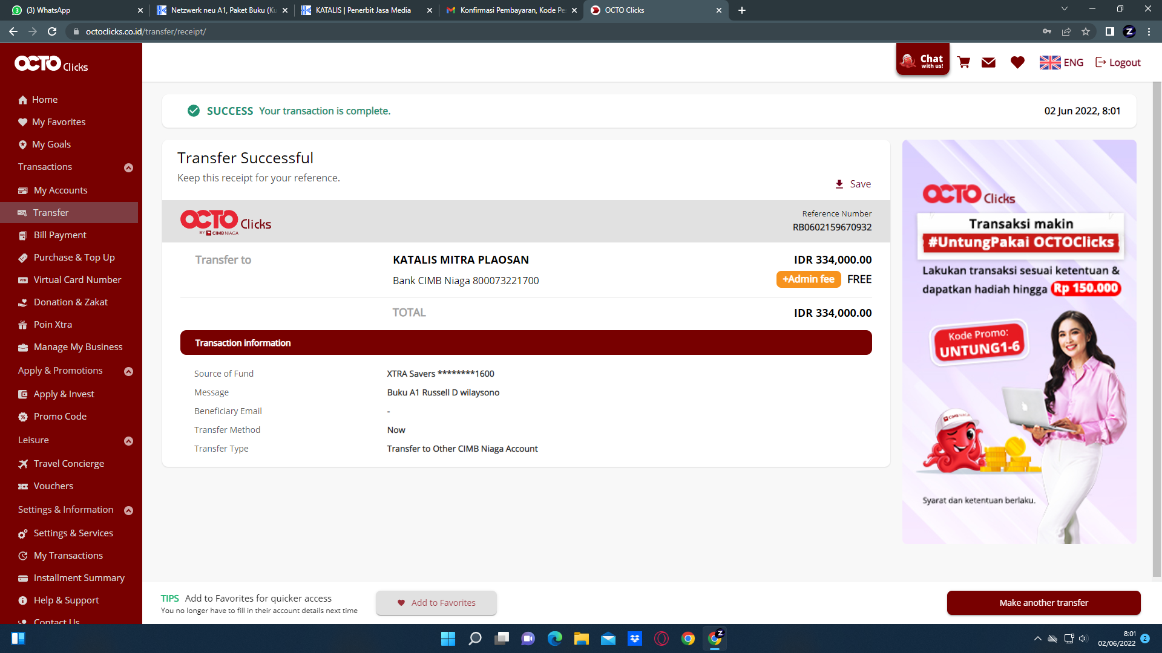Click browser back arrow
The height and width of the screenshot is (653, 1162).
[x=13, y=31]
